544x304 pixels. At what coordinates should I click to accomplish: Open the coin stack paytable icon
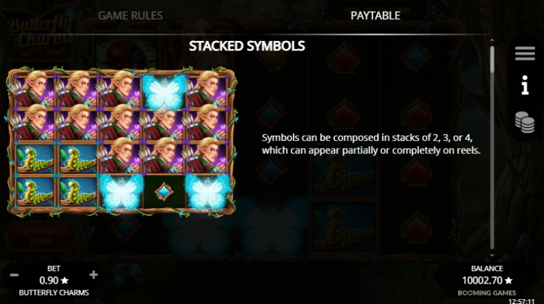[x=525, y=122]
